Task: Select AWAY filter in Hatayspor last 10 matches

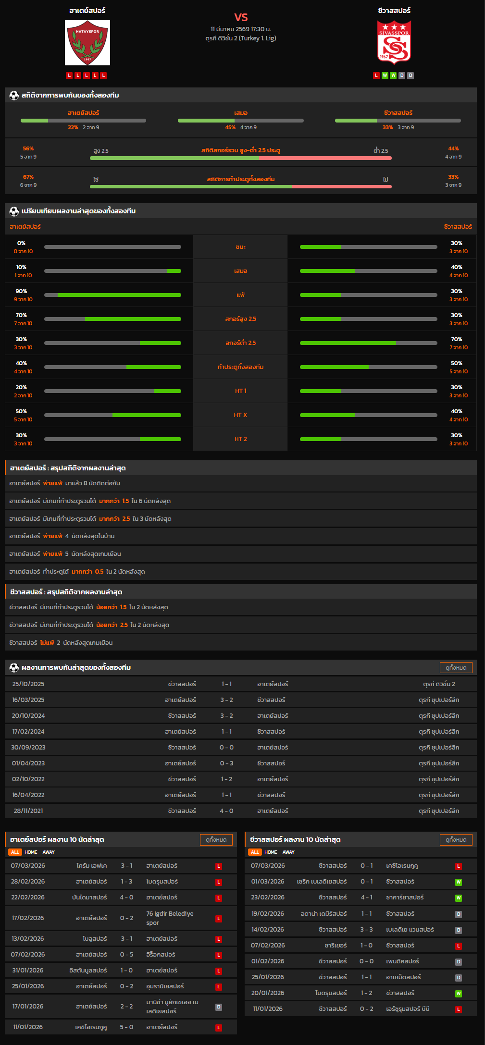Action: 49,852
